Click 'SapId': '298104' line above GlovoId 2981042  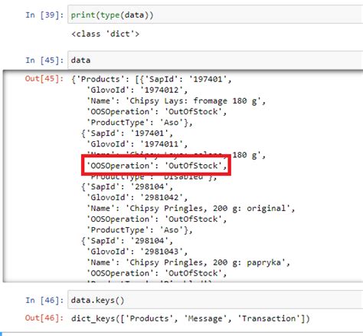point(127,186)
